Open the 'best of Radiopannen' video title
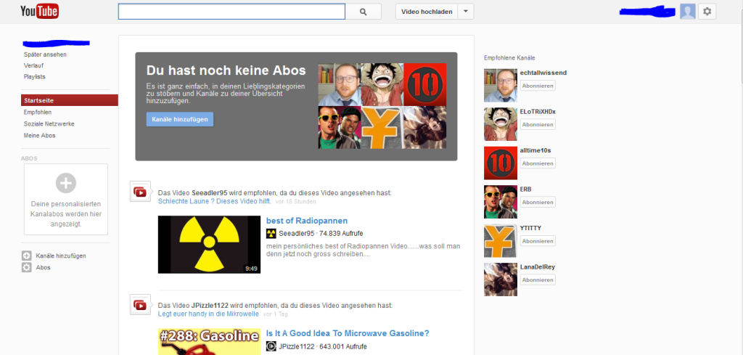743x355 pixels. (307, 221)
